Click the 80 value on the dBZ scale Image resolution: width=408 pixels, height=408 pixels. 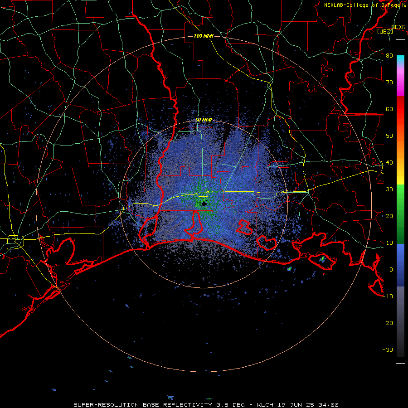click(389, 56)
